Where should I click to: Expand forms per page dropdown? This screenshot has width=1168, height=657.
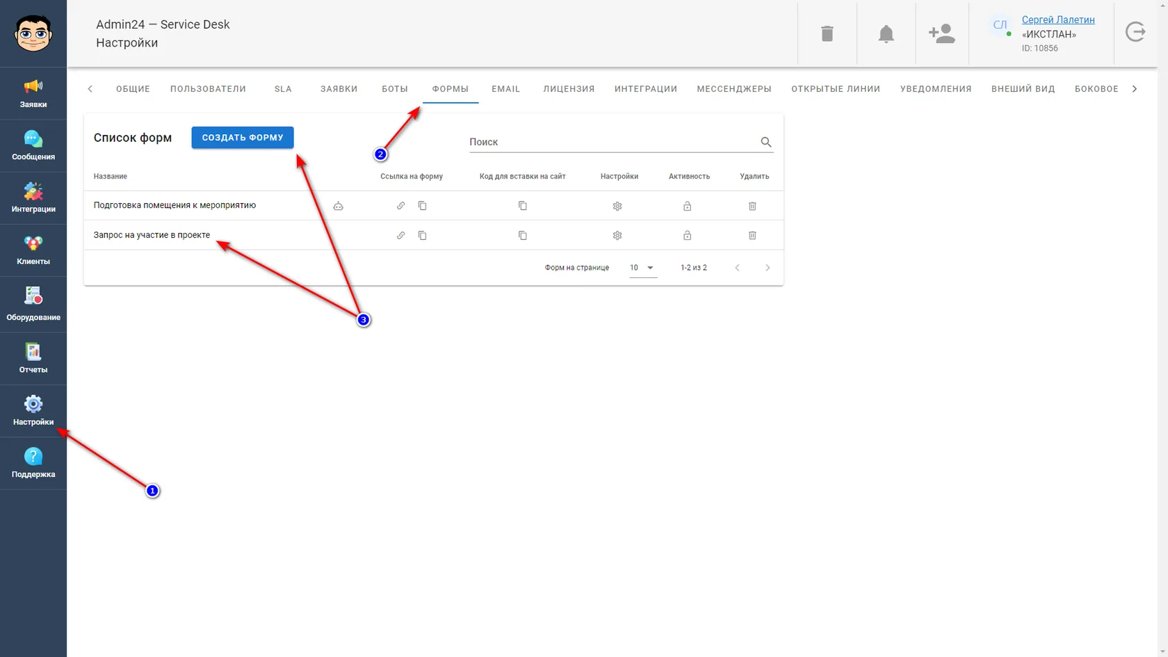643,268
